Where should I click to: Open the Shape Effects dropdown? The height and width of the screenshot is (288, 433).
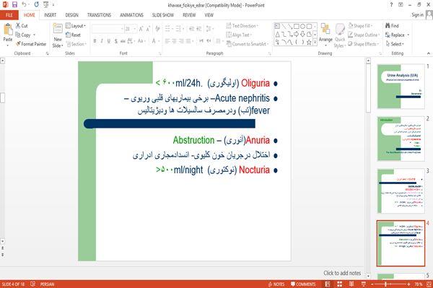point(364,44)
